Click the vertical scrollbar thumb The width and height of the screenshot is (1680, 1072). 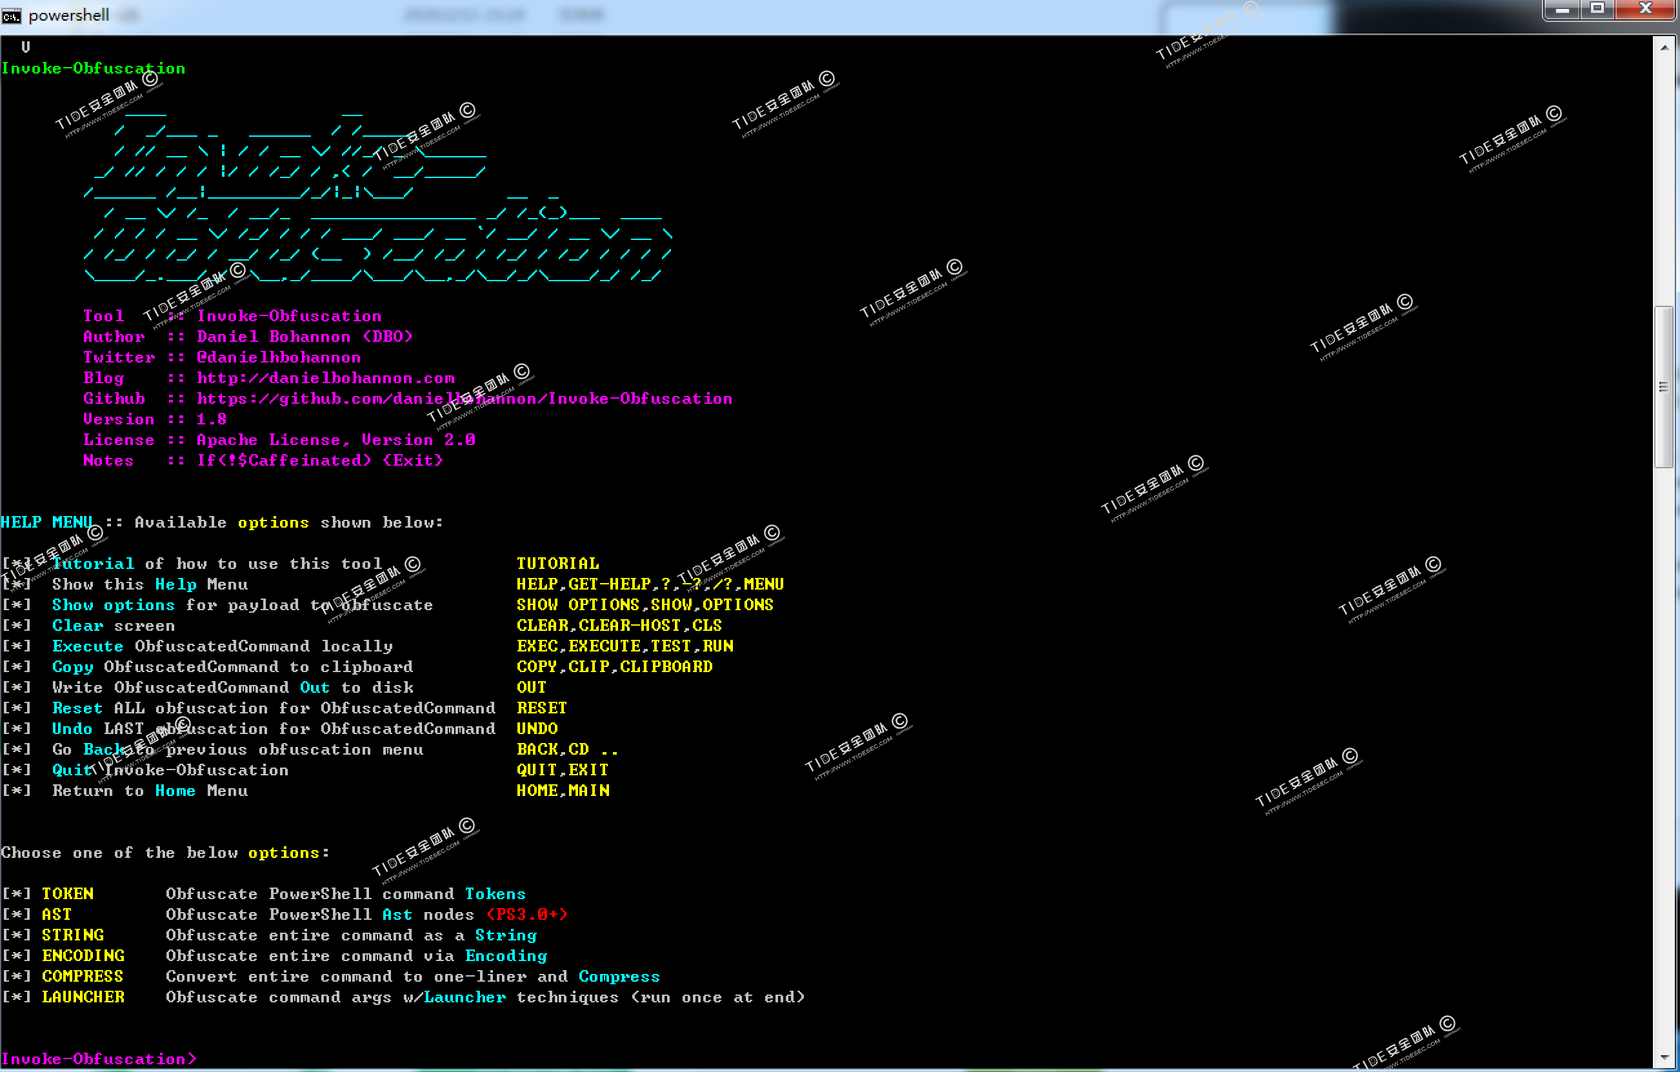[x=1663, y=386]
